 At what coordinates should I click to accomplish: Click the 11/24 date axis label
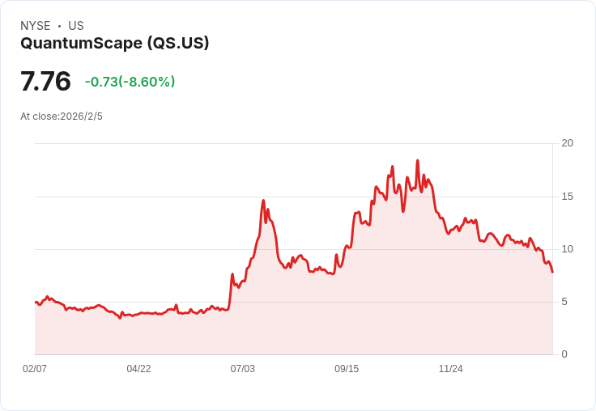[450, 369]
